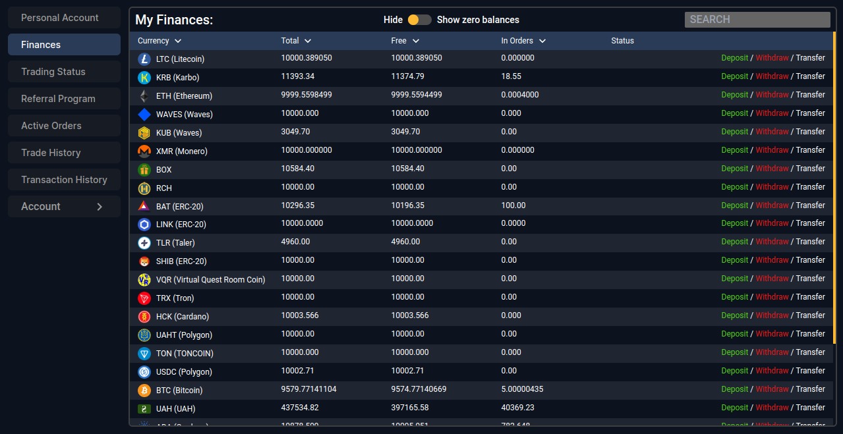Image resolution: width=843 pixels, height=434 pixels.
Task: Click the Monero coin icon
Action: click(x=144, y=151)
